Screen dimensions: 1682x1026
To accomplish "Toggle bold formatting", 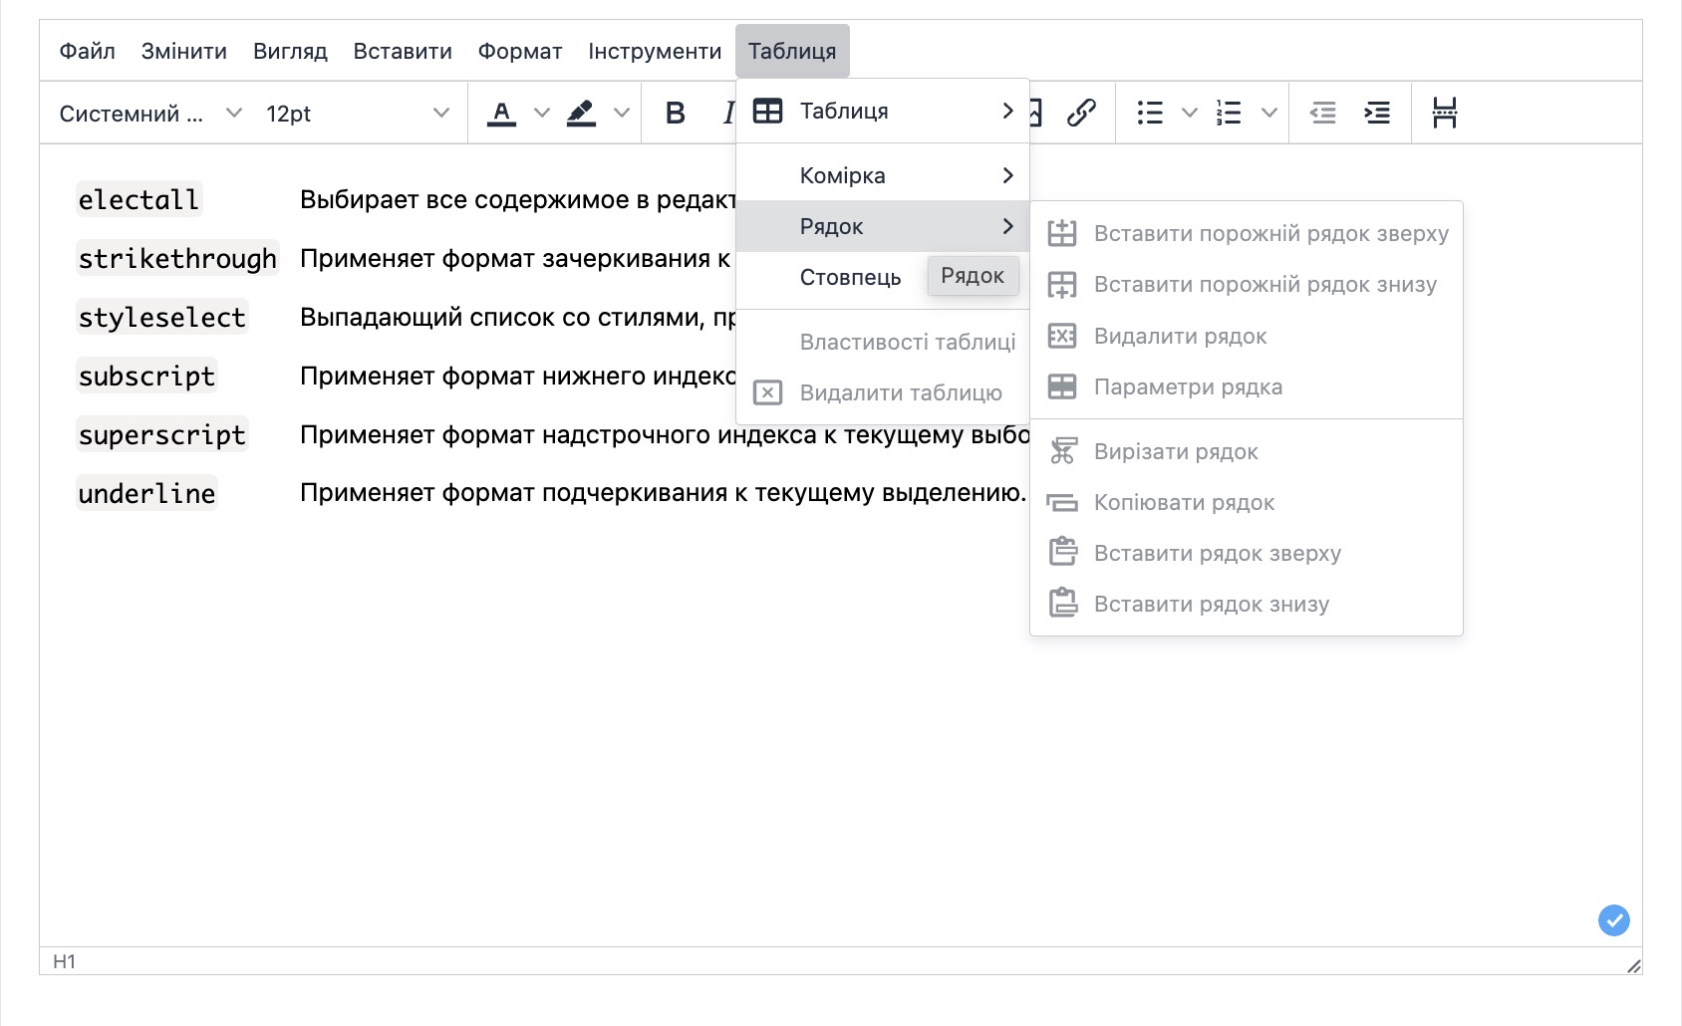I will coord(675,113).
